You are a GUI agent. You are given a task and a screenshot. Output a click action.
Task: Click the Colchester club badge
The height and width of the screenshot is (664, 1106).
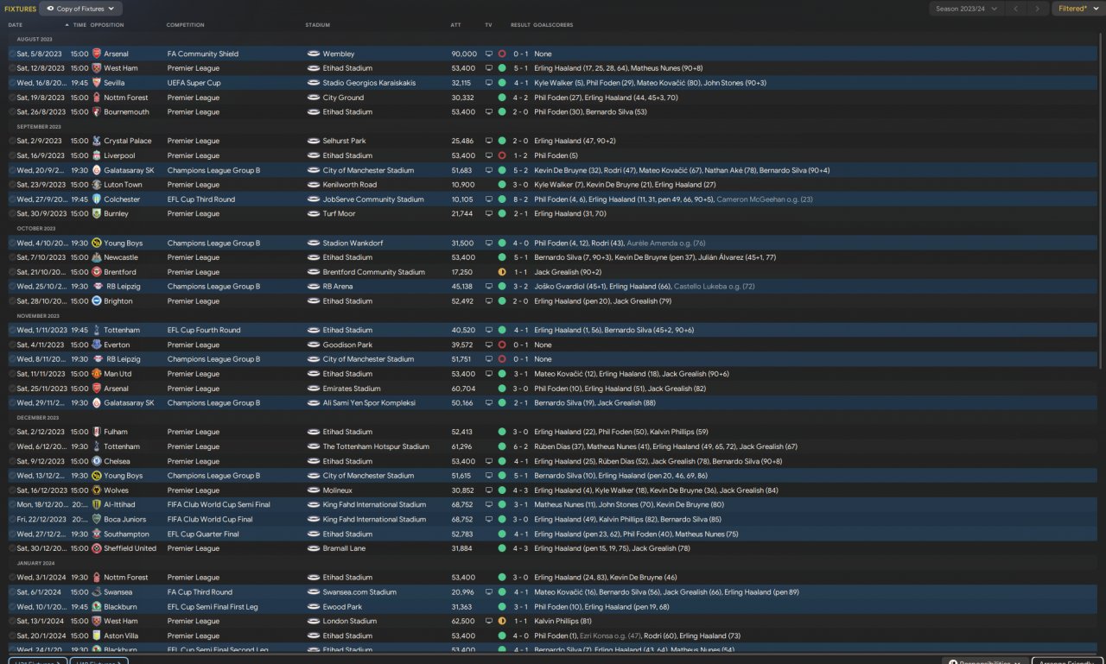97,199
